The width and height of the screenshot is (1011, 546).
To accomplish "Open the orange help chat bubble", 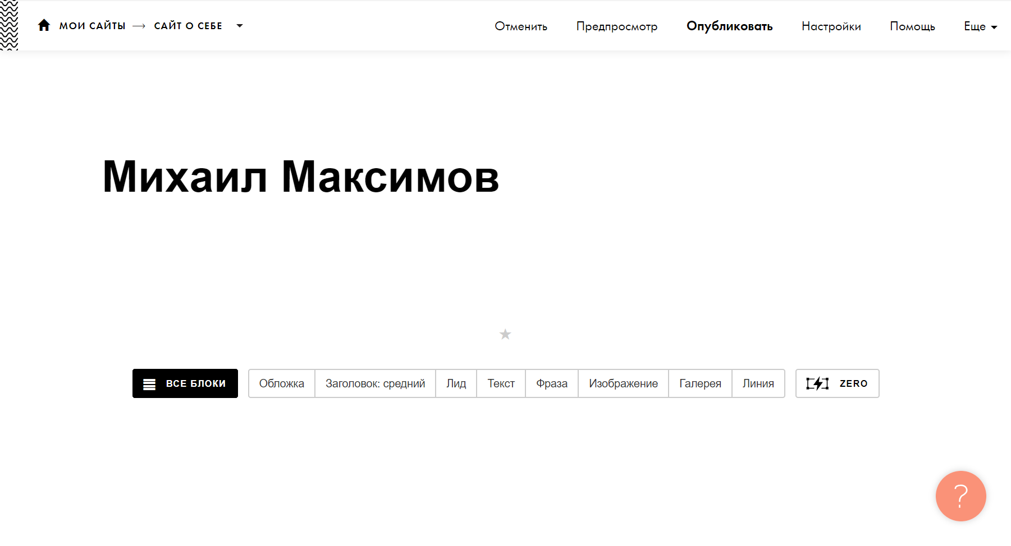I will click(960, 496).
